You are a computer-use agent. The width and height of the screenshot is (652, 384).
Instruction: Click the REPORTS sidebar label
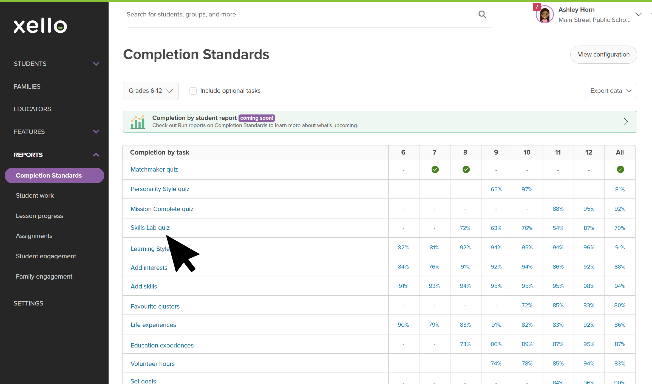tap(28, 155)
